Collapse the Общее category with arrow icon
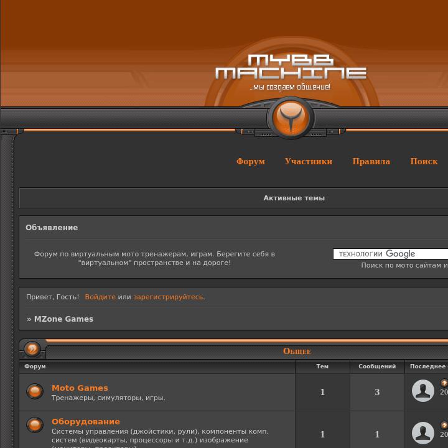Screen dimensions: 448x448 coord(32,349)
